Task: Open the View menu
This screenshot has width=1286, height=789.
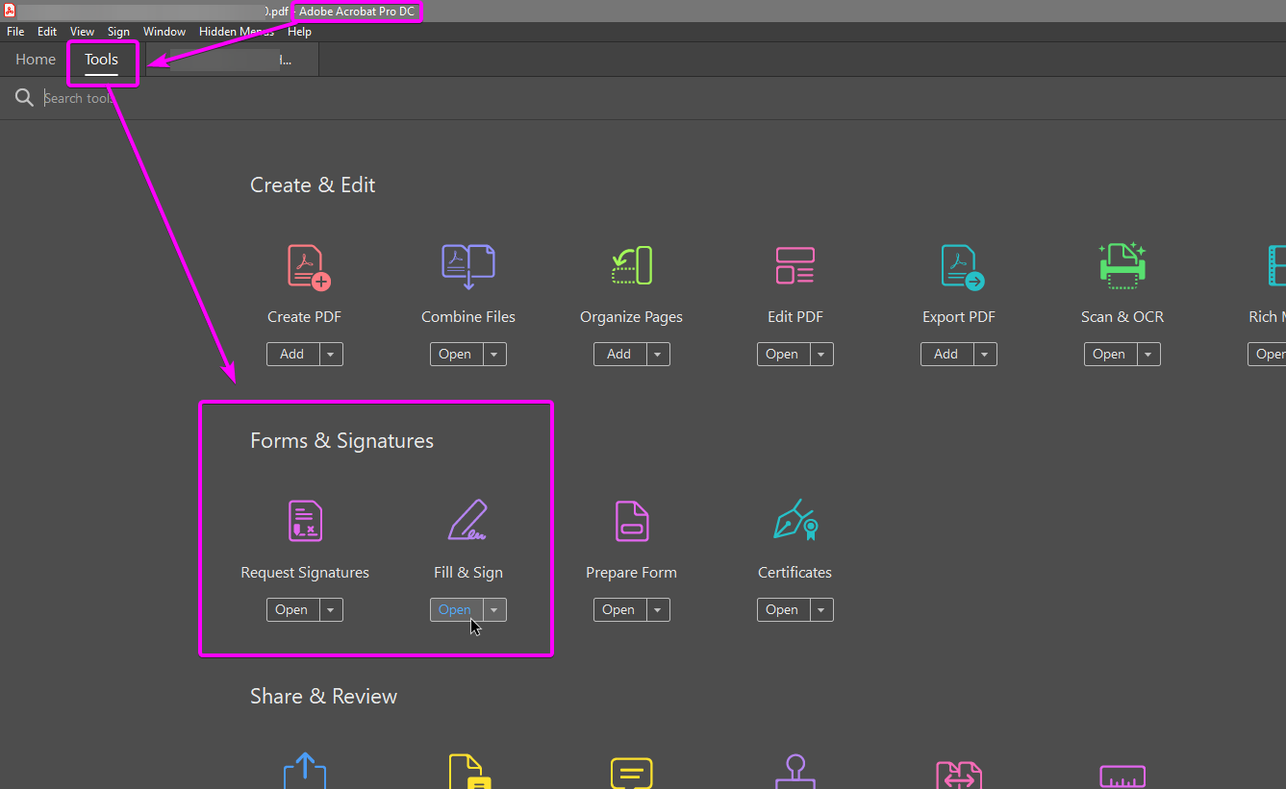Action: point(83,32)
